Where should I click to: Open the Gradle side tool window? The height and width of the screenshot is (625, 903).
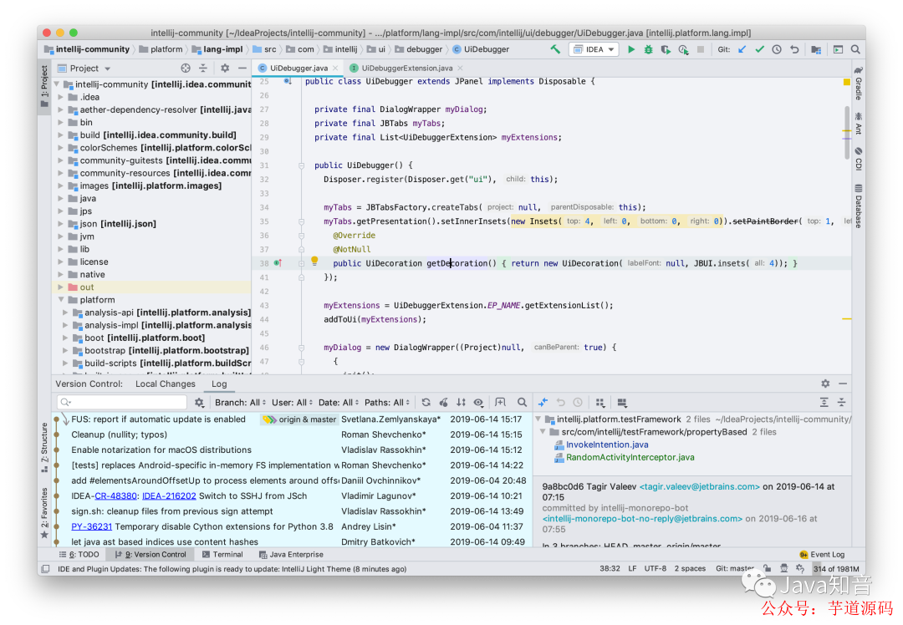858,83
